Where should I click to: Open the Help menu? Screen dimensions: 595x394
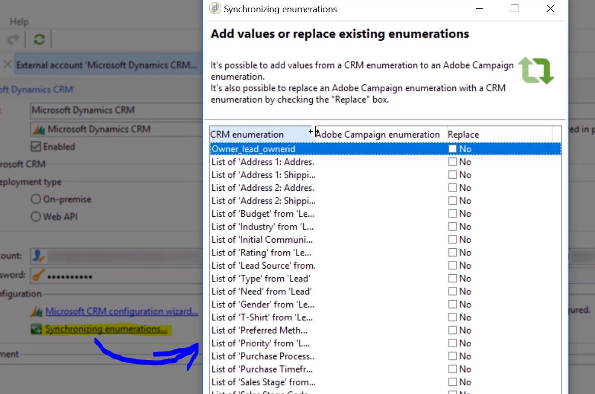tap(19, 22)
